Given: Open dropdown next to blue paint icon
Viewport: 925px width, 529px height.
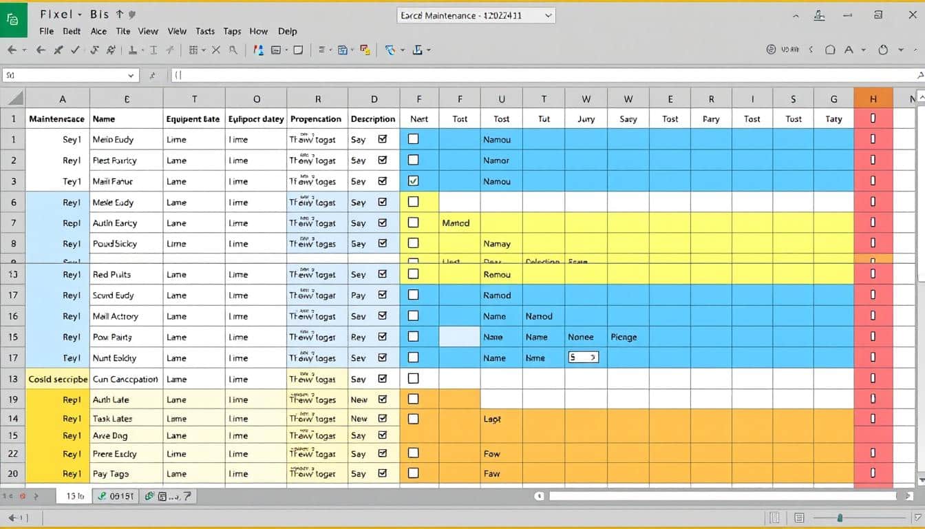Looking at the screenshot, I should [x=401, y=50].
